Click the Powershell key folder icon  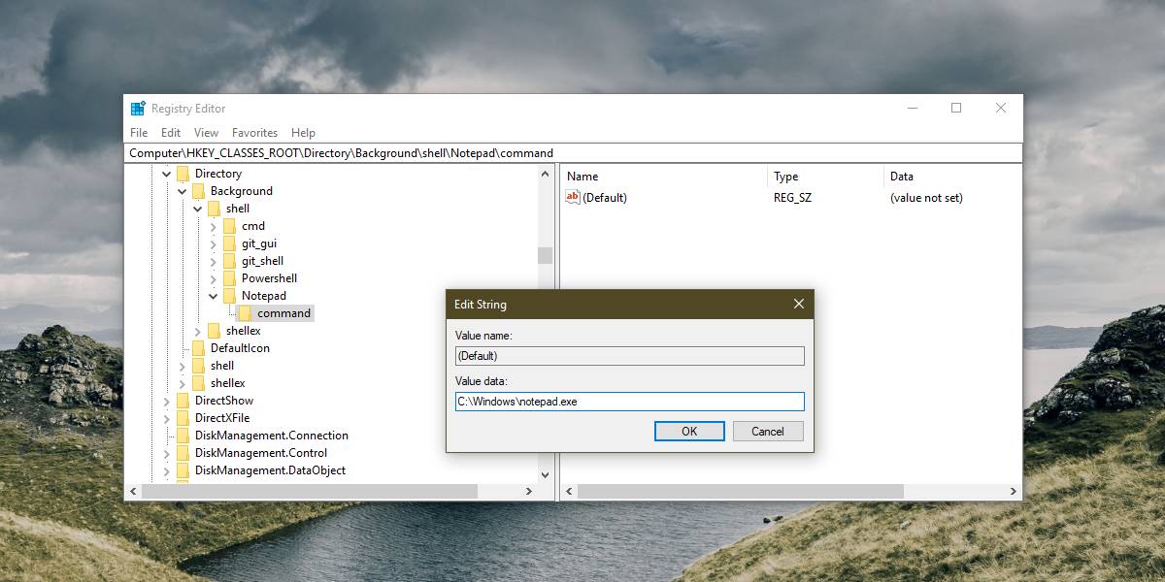click(229, 278)
